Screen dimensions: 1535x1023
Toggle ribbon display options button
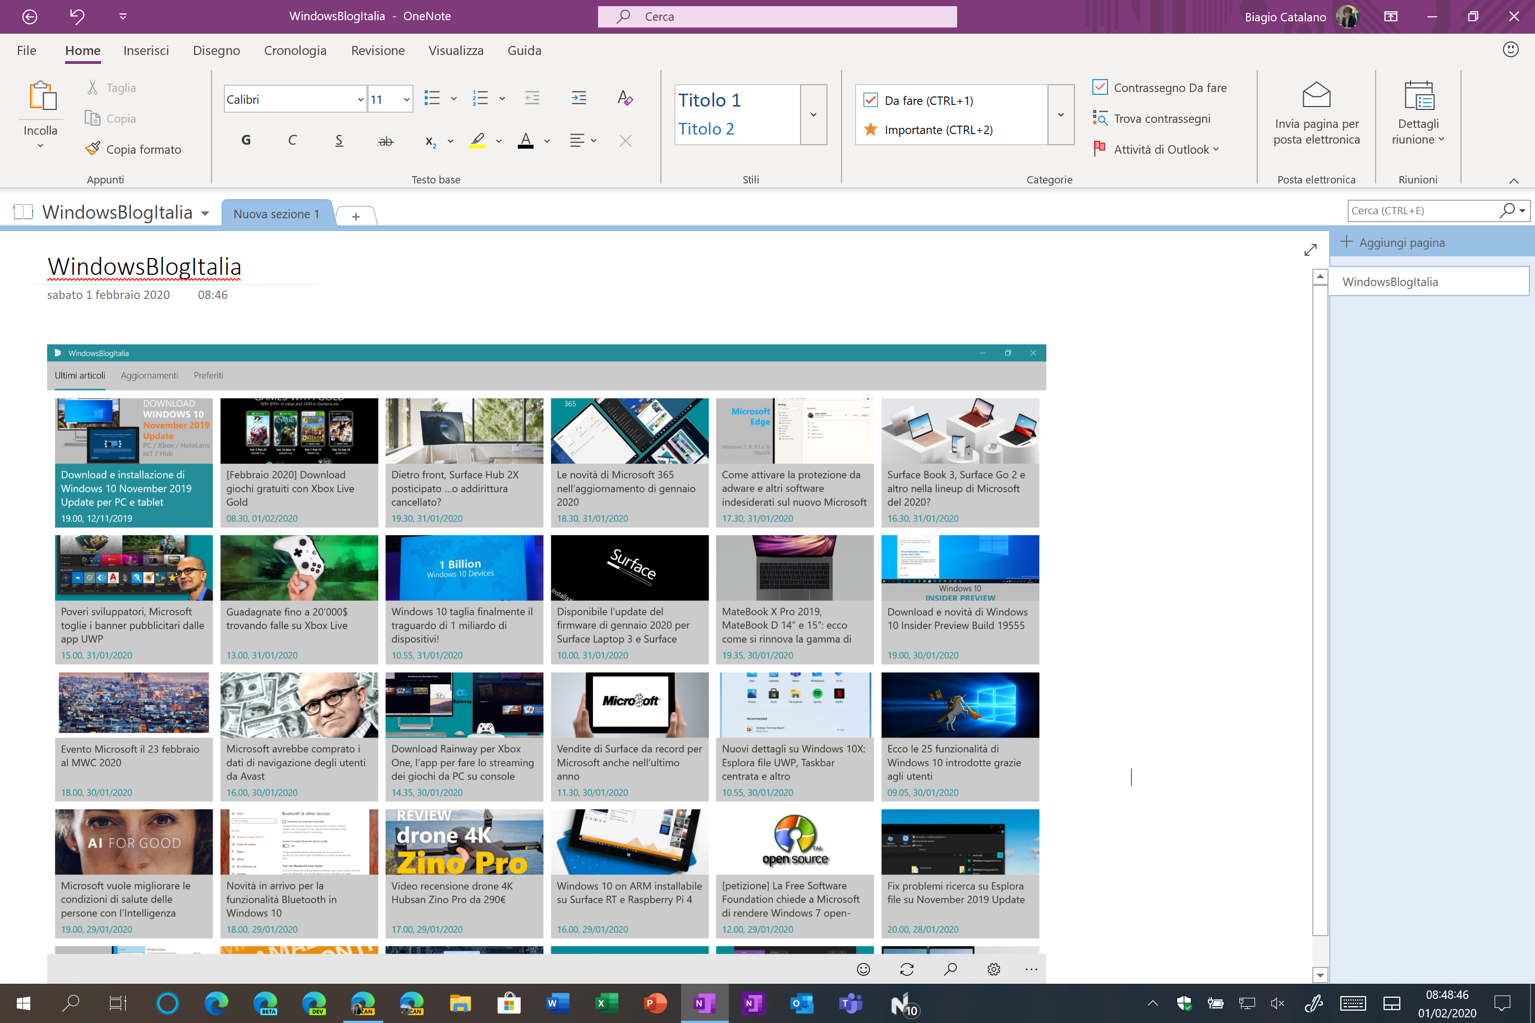(1391, 16)
